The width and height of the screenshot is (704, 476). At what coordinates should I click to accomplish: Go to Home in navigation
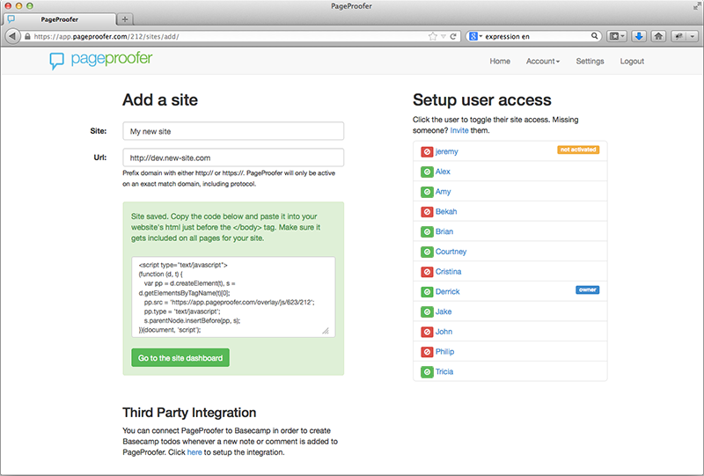500,62
